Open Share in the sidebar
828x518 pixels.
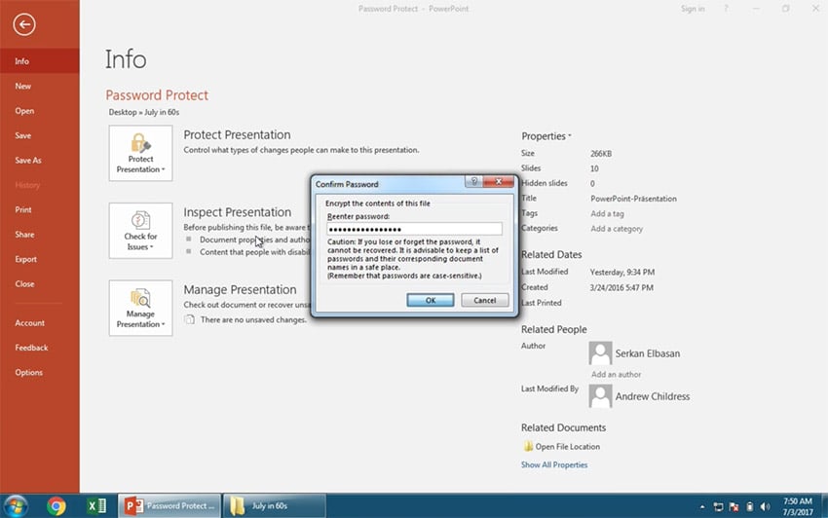pos(40,235)
